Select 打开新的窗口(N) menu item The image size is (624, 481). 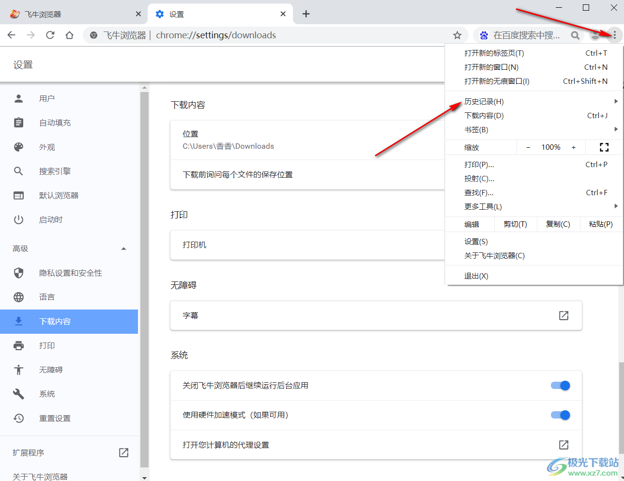534,67
